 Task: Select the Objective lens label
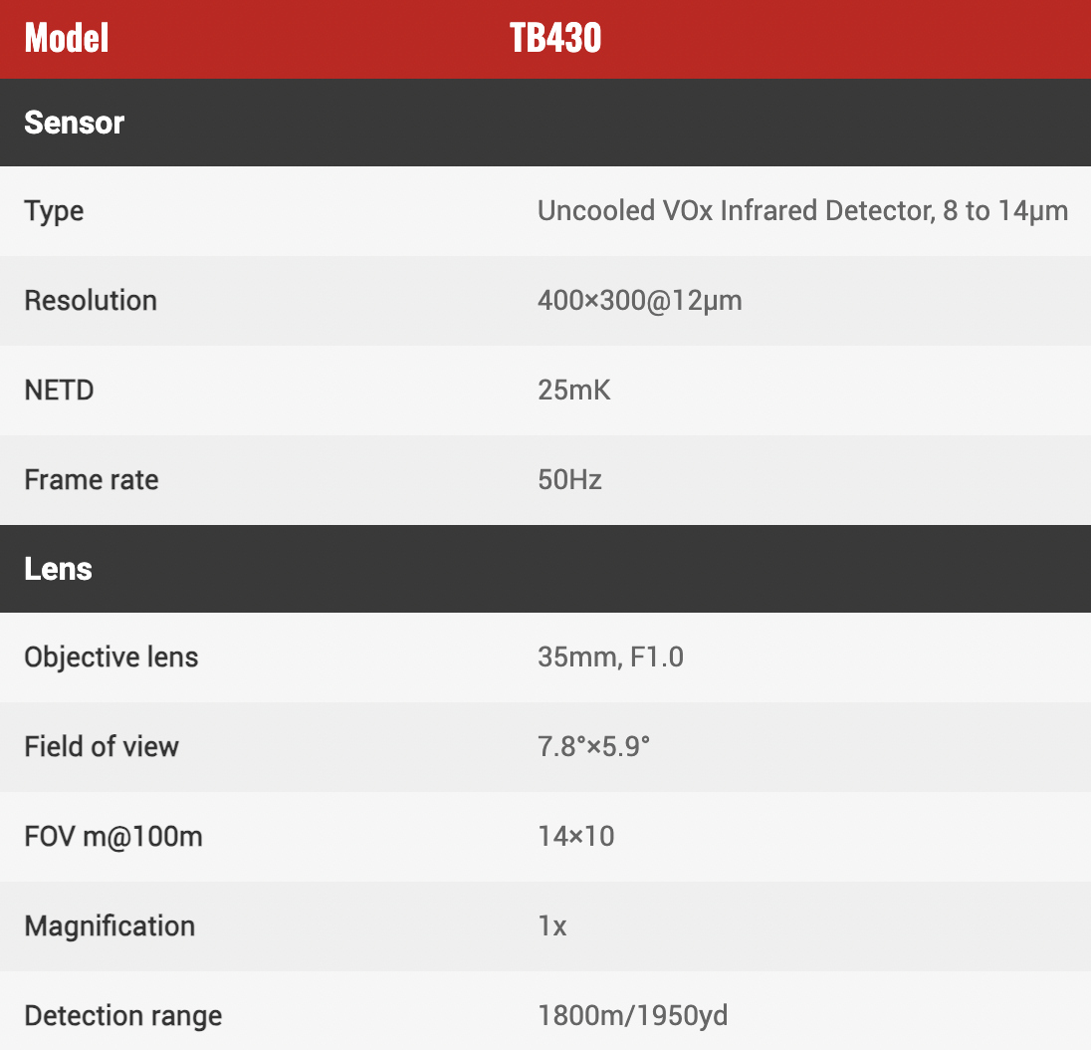pos(111,657)
